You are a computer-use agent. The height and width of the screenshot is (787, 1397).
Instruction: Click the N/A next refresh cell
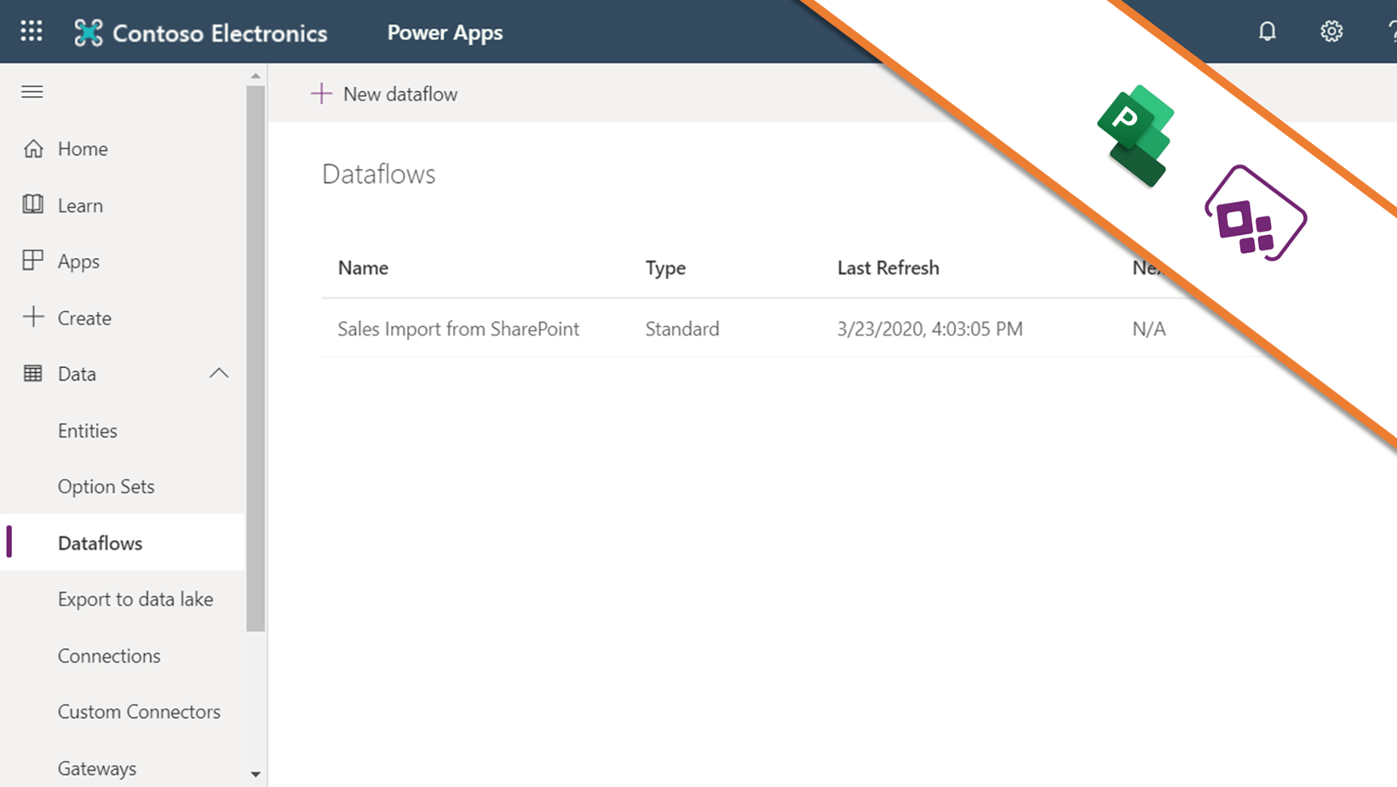(1148, 329)
